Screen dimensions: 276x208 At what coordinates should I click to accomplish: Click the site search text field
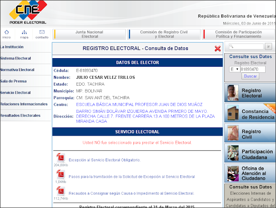pyautogui.click(x=246, y=47)
